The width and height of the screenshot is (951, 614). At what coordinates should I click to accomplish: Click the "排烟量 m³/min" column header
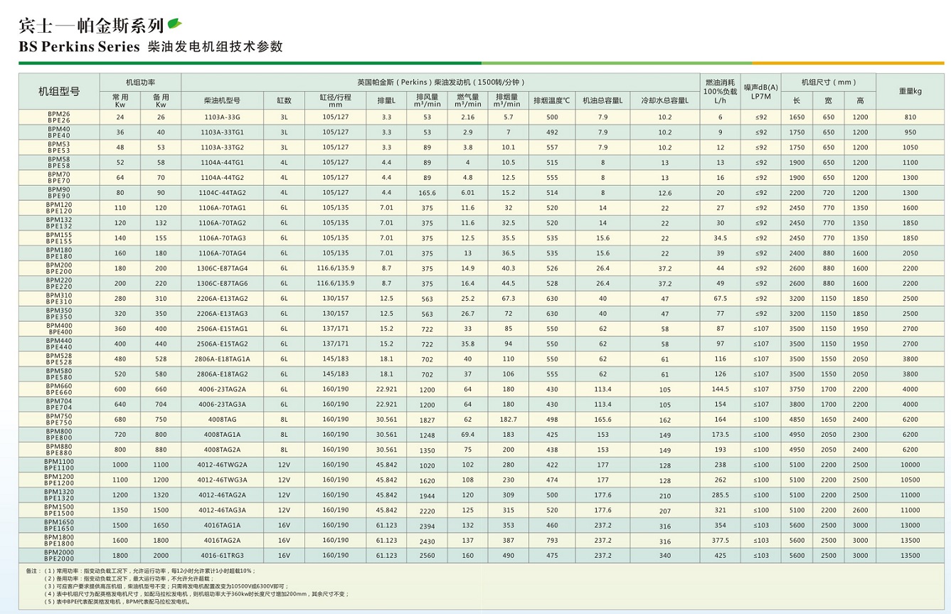(508, 100)
